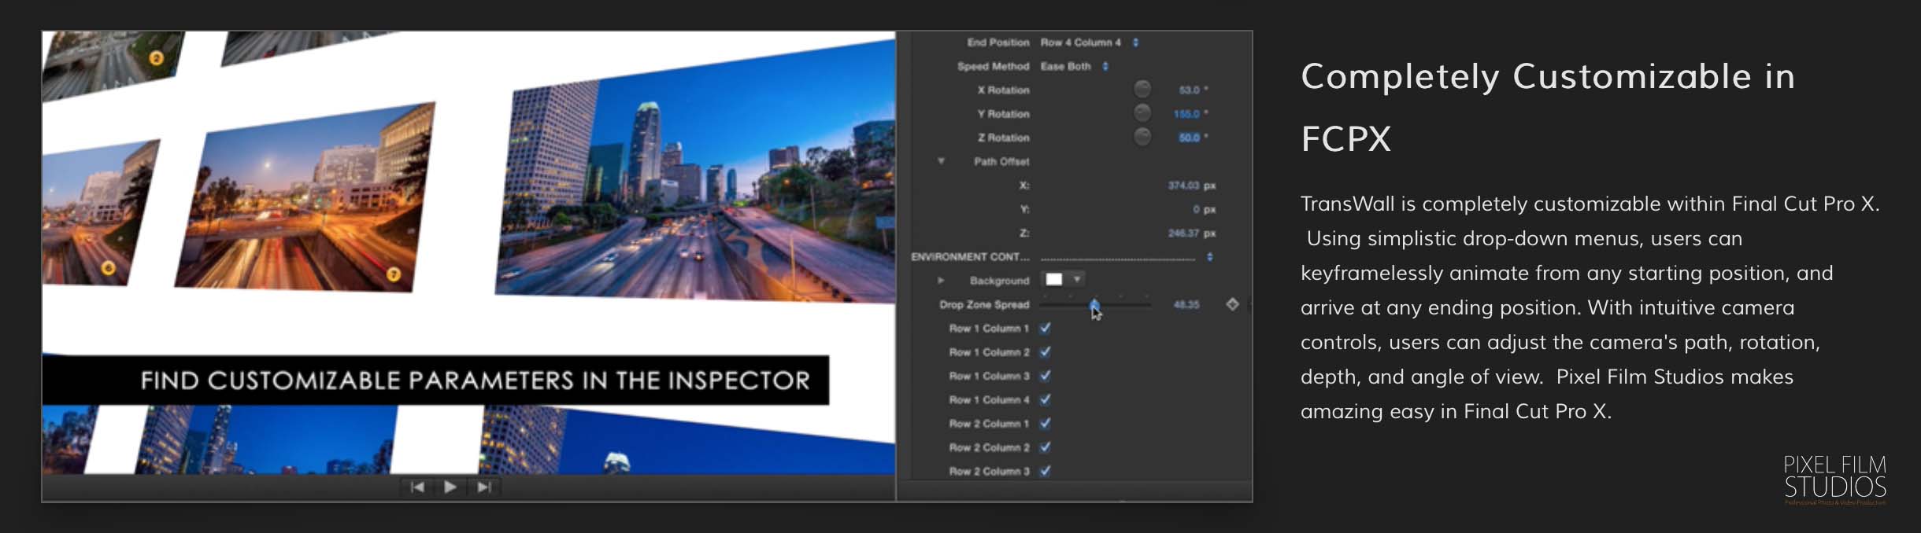Click the Drop Zone Spread slider handle
The image size is (1921, 533).
pyautogui.click(x=1094, y=304)
